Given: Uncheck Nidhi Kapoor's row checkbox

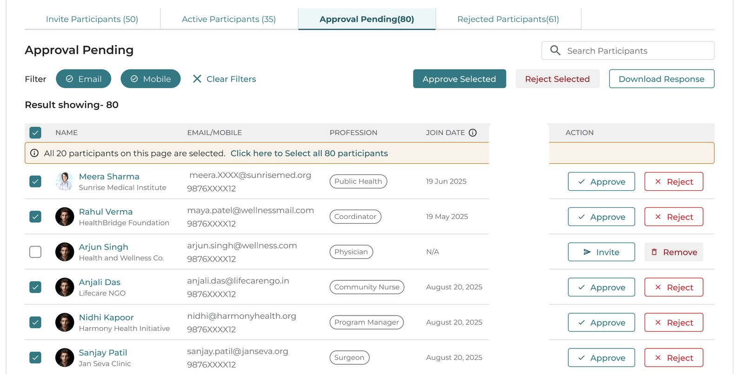Looking at the screenshot, I should click(x=35, y=322).
